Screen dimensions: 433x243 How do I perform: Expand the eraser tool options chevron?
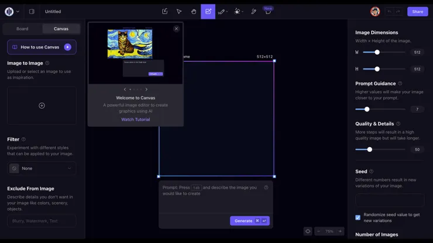pos(242,12)
